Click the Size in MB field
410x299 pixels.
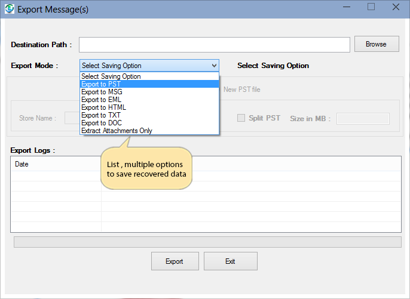(x=363, y=119)
